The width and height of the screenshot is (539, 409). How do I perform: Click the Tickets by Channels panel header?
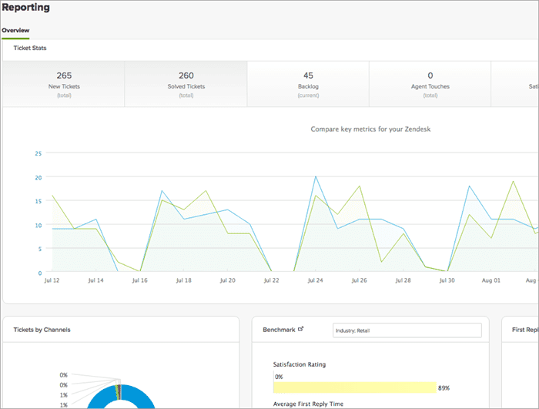tap(42, 330)
